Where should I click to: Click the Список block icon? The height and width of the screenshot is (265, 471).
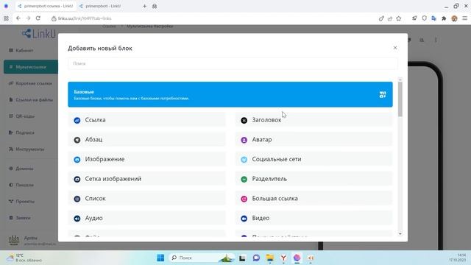pyautogui.click(x=77, y=199)
